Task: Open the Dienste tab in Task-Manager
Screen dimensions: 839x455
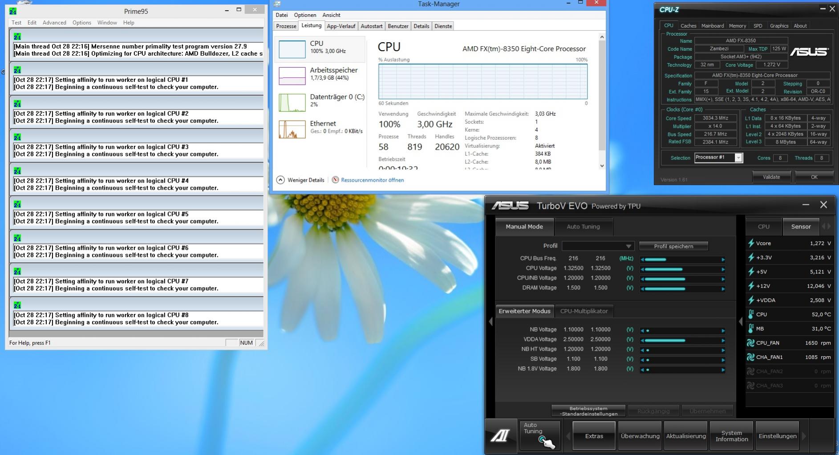Action: pos(443,26)
